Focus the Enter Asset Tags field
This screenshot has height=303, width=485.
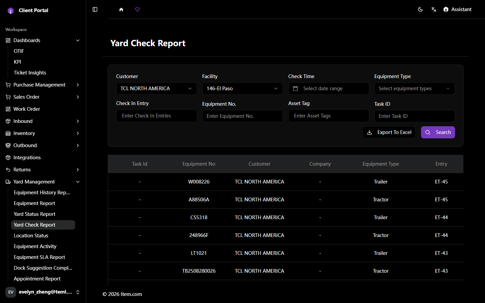click(x=329, y=116)
